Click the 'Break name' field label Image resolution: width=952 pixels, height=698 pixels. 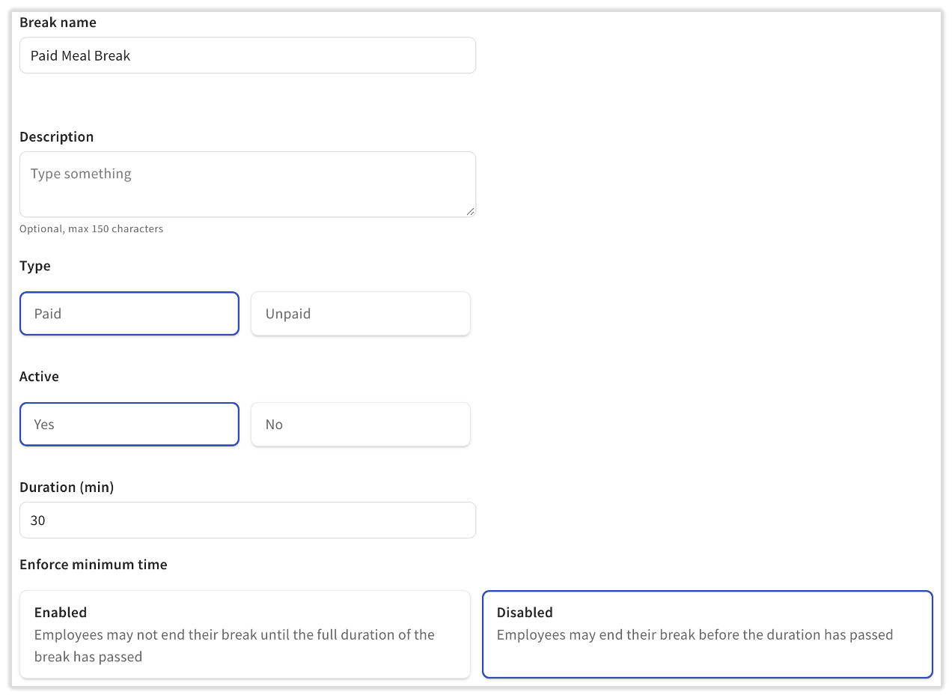pos(58,22)
